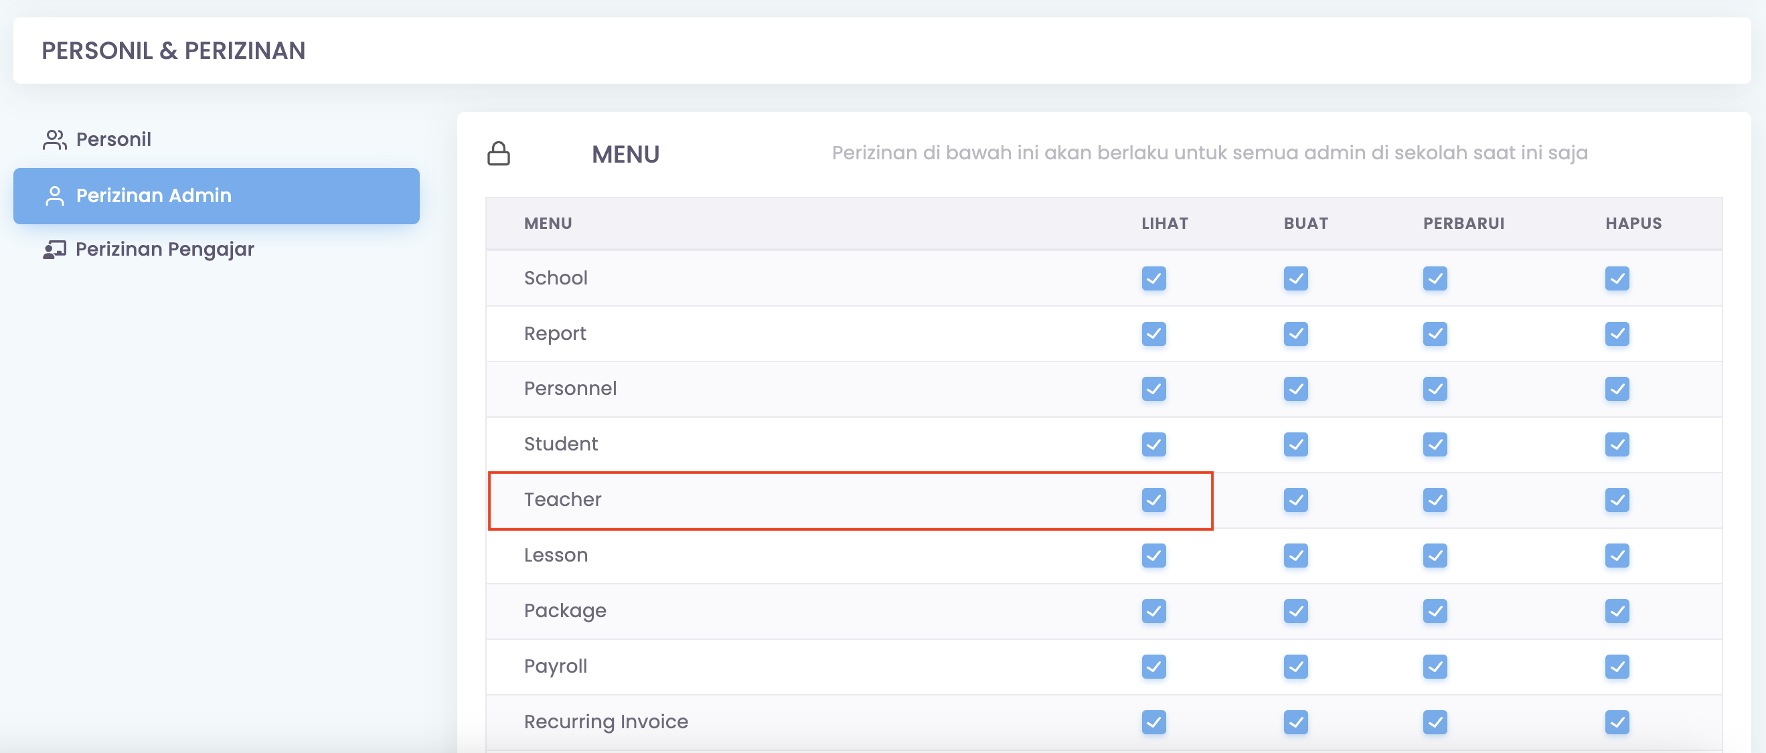Toggle Perbarui checkbox for Package

1434,611
